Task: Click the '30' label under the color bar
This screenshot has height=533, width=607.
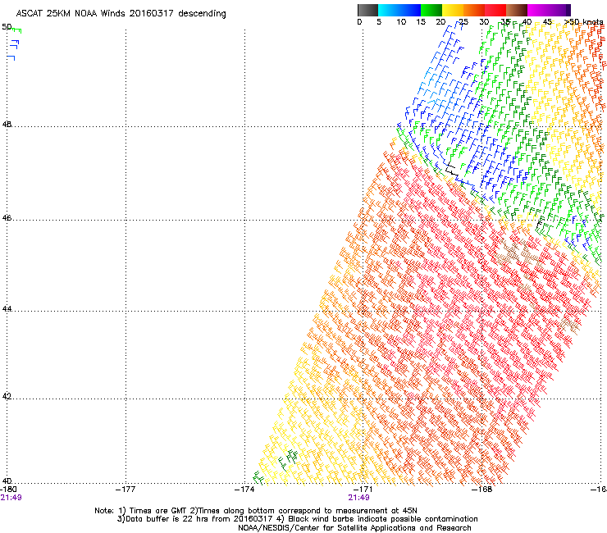Action: (x=484, y=21)
